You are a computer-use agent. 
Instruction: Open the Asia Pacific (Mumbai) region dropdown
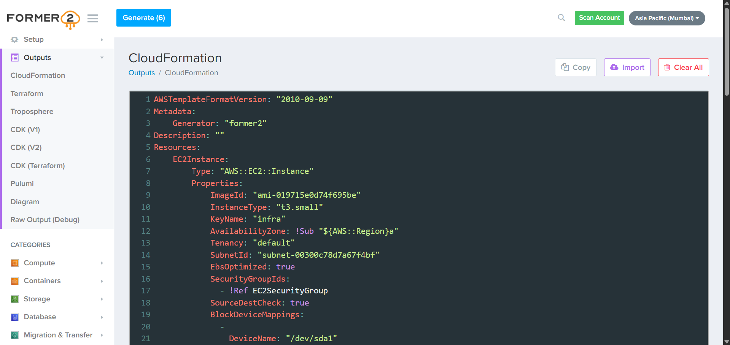pyautogui.click(x=666, y=18)
